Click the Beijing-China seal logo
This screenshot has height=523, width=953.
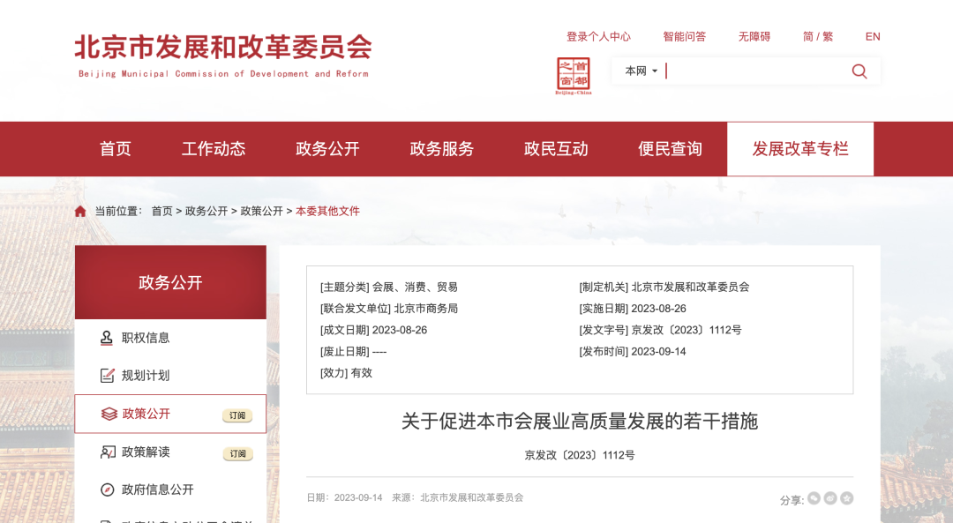coord(574,76)
